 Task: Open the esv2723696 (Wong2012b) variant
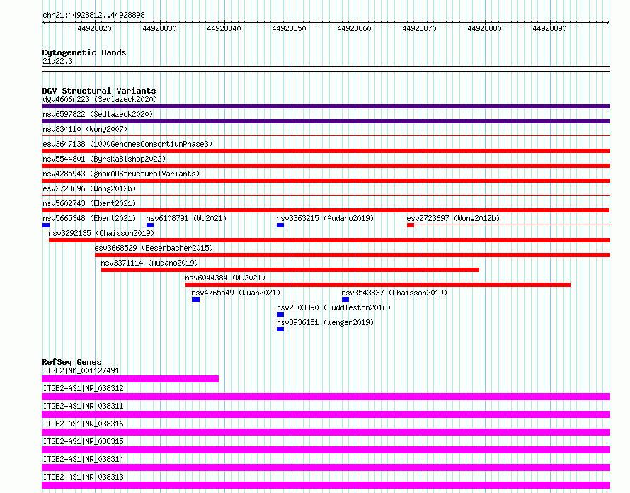point(89,188)
